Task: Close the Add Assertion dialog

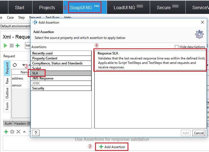Action: [x=202, y=22]
